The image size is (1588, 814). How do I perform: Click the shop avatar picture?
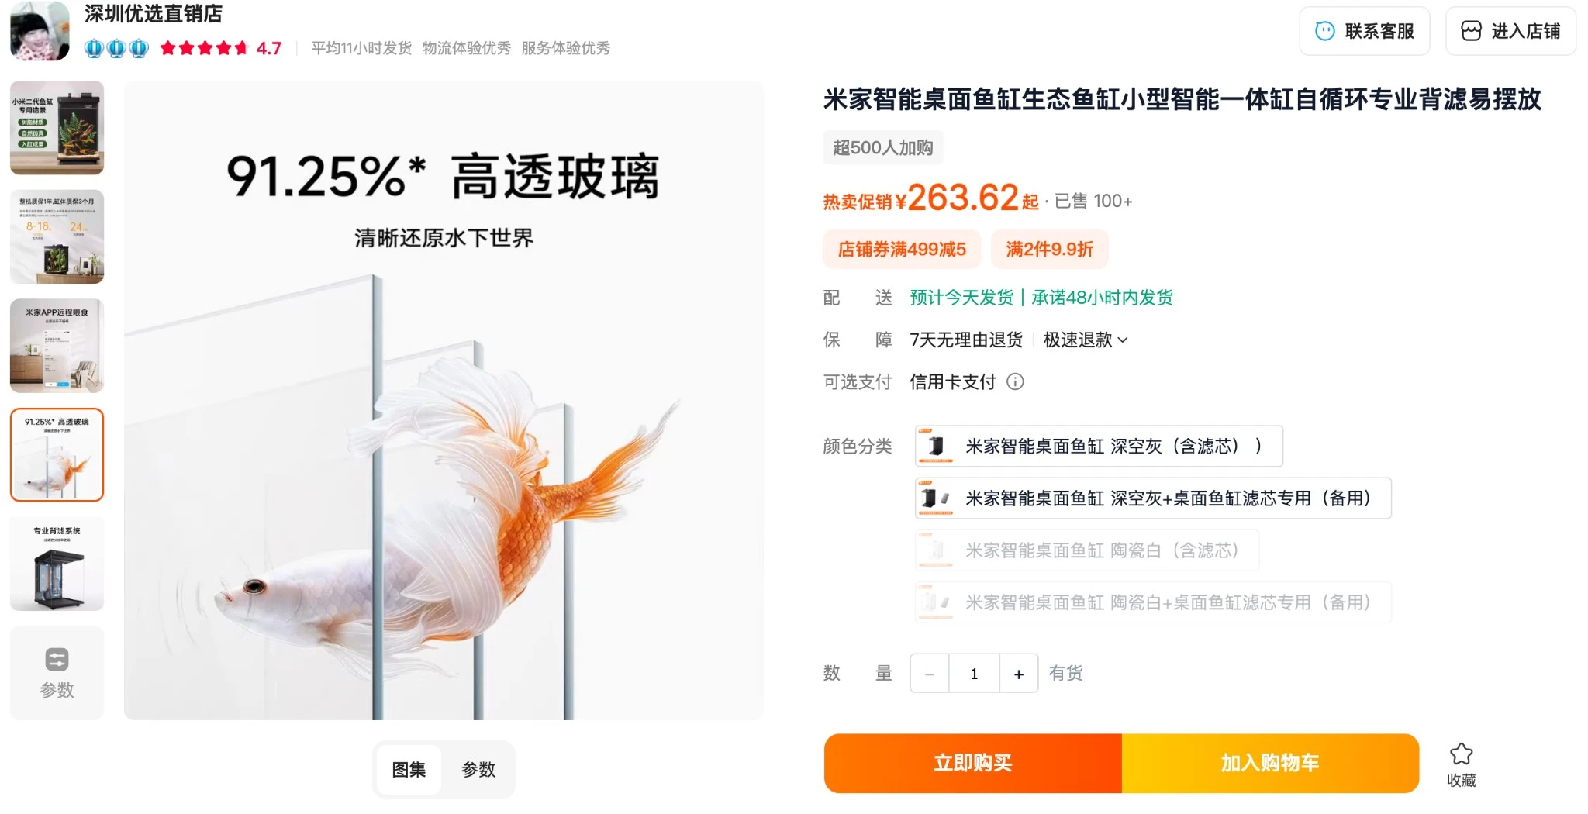(40, 30)
